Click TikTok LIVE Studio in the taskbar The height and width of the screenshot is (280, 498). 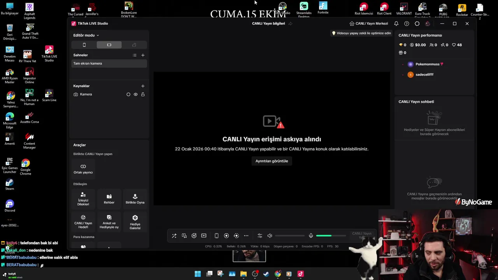pos(300,274)
